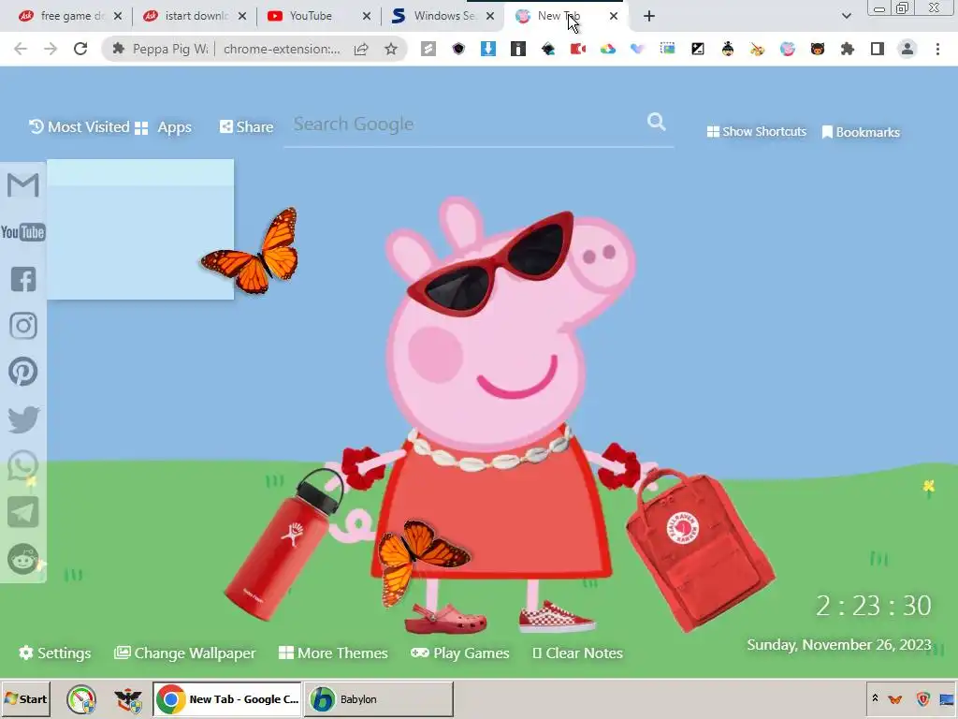This screenshot has width=958, height=719.
Task: Click Play Games
Action: pyautogui.click(x=459, y=653)
